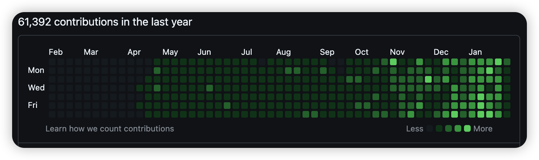Select the middle swatch in the legend
The image size is (539, 160).
[448, 128]
